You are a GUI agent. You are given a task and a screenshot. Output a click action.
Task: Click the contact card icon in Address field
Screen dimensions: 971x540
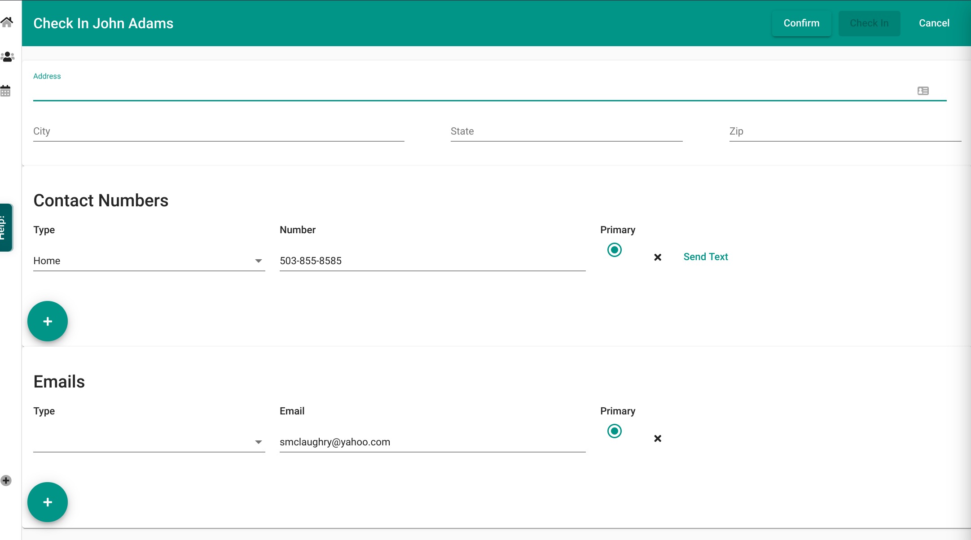tap(923, 91)
